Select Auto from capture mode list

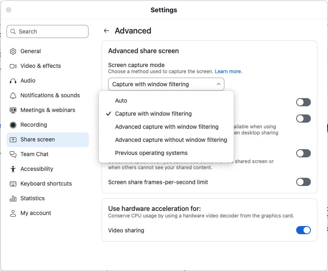(x=121, y=101)
